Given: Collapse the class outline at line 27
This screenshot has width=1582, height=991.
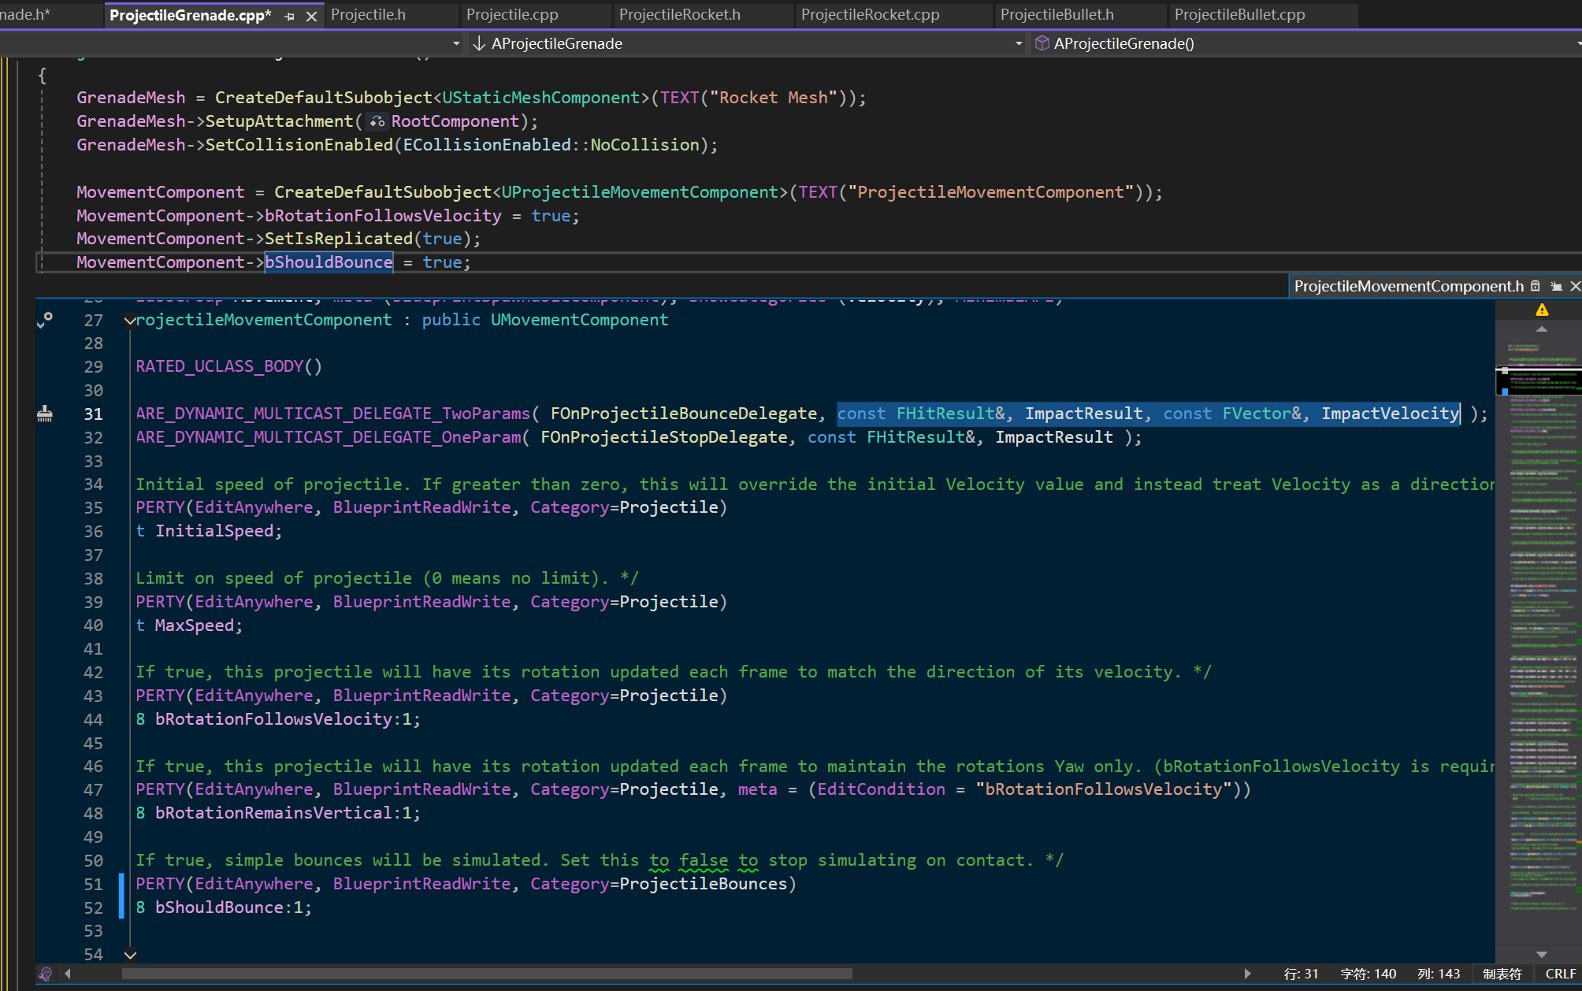Looking at the screenshot, I should click(x=130, y=320).
